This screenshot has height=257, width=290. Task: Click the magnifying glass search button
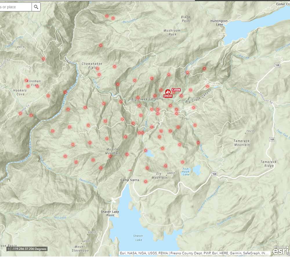(36, 7)
